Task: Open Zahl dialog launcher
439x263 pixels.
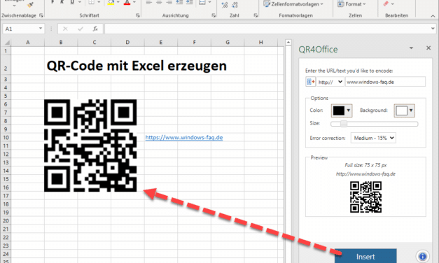Action: pyautogui.click(x=256, y=15)
